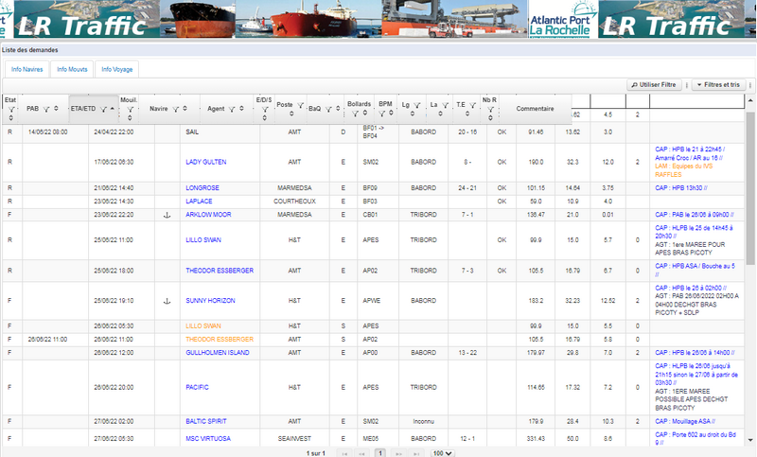Click the vertical scrollbar of the table
757x457 pixels.
click(x=749, y=189)
